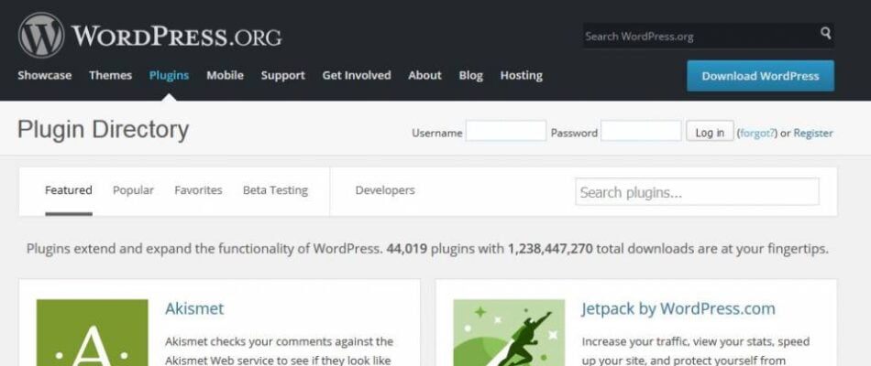Visit the Hosting page
Image resolution: width=871 pixels, height=366 pixels.
pos(521,75)
